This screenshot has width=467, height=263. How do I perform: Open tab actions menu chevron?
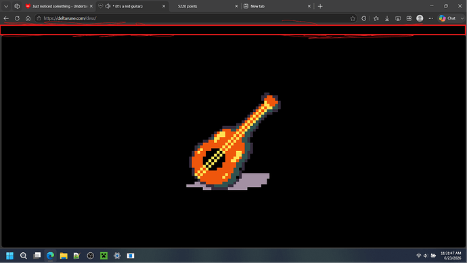pos(6,6)
